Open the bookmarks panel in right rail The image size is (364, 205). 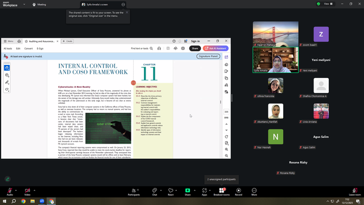point(226,71)
